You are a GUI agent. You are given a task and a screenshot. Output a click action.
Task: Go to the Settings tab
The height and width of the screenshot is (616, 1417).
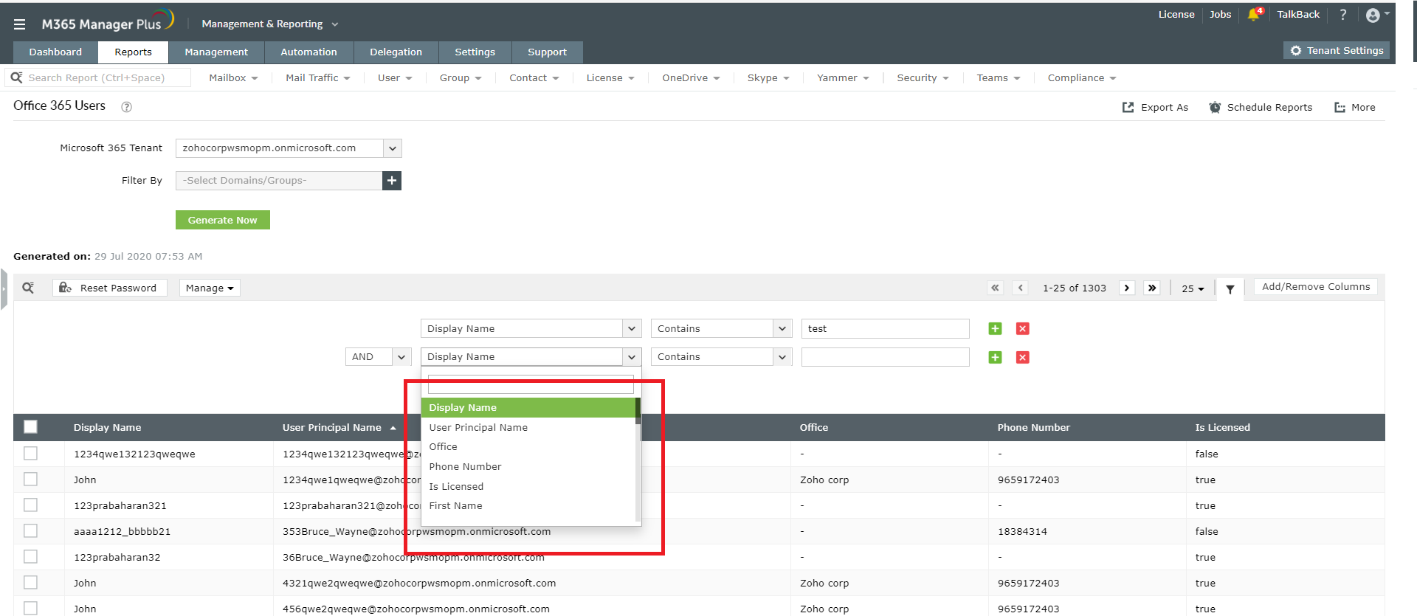pyautogui.click(x=475, y=52)
